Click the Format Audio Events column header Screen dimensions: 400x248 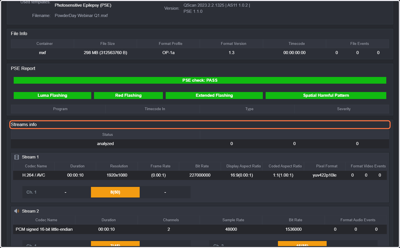pyautogui.click(x=358, y=220)
